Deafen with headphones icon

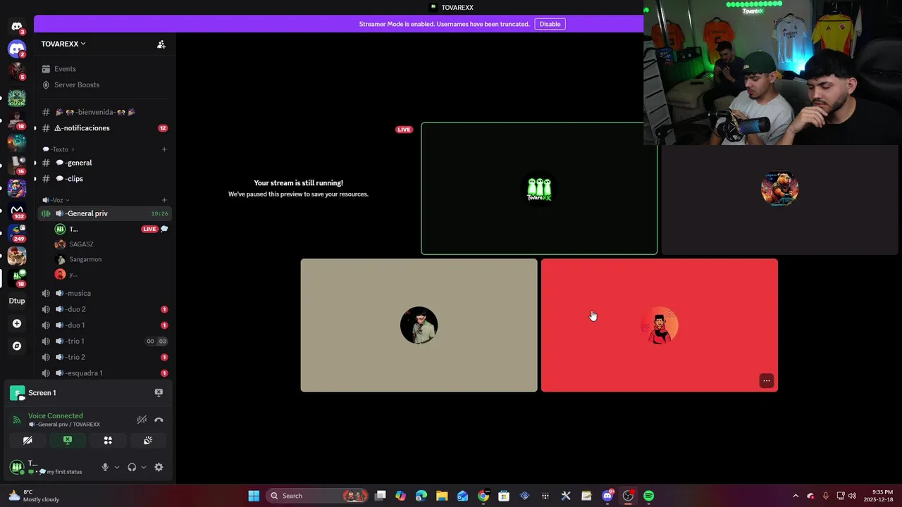click(132, 467)
